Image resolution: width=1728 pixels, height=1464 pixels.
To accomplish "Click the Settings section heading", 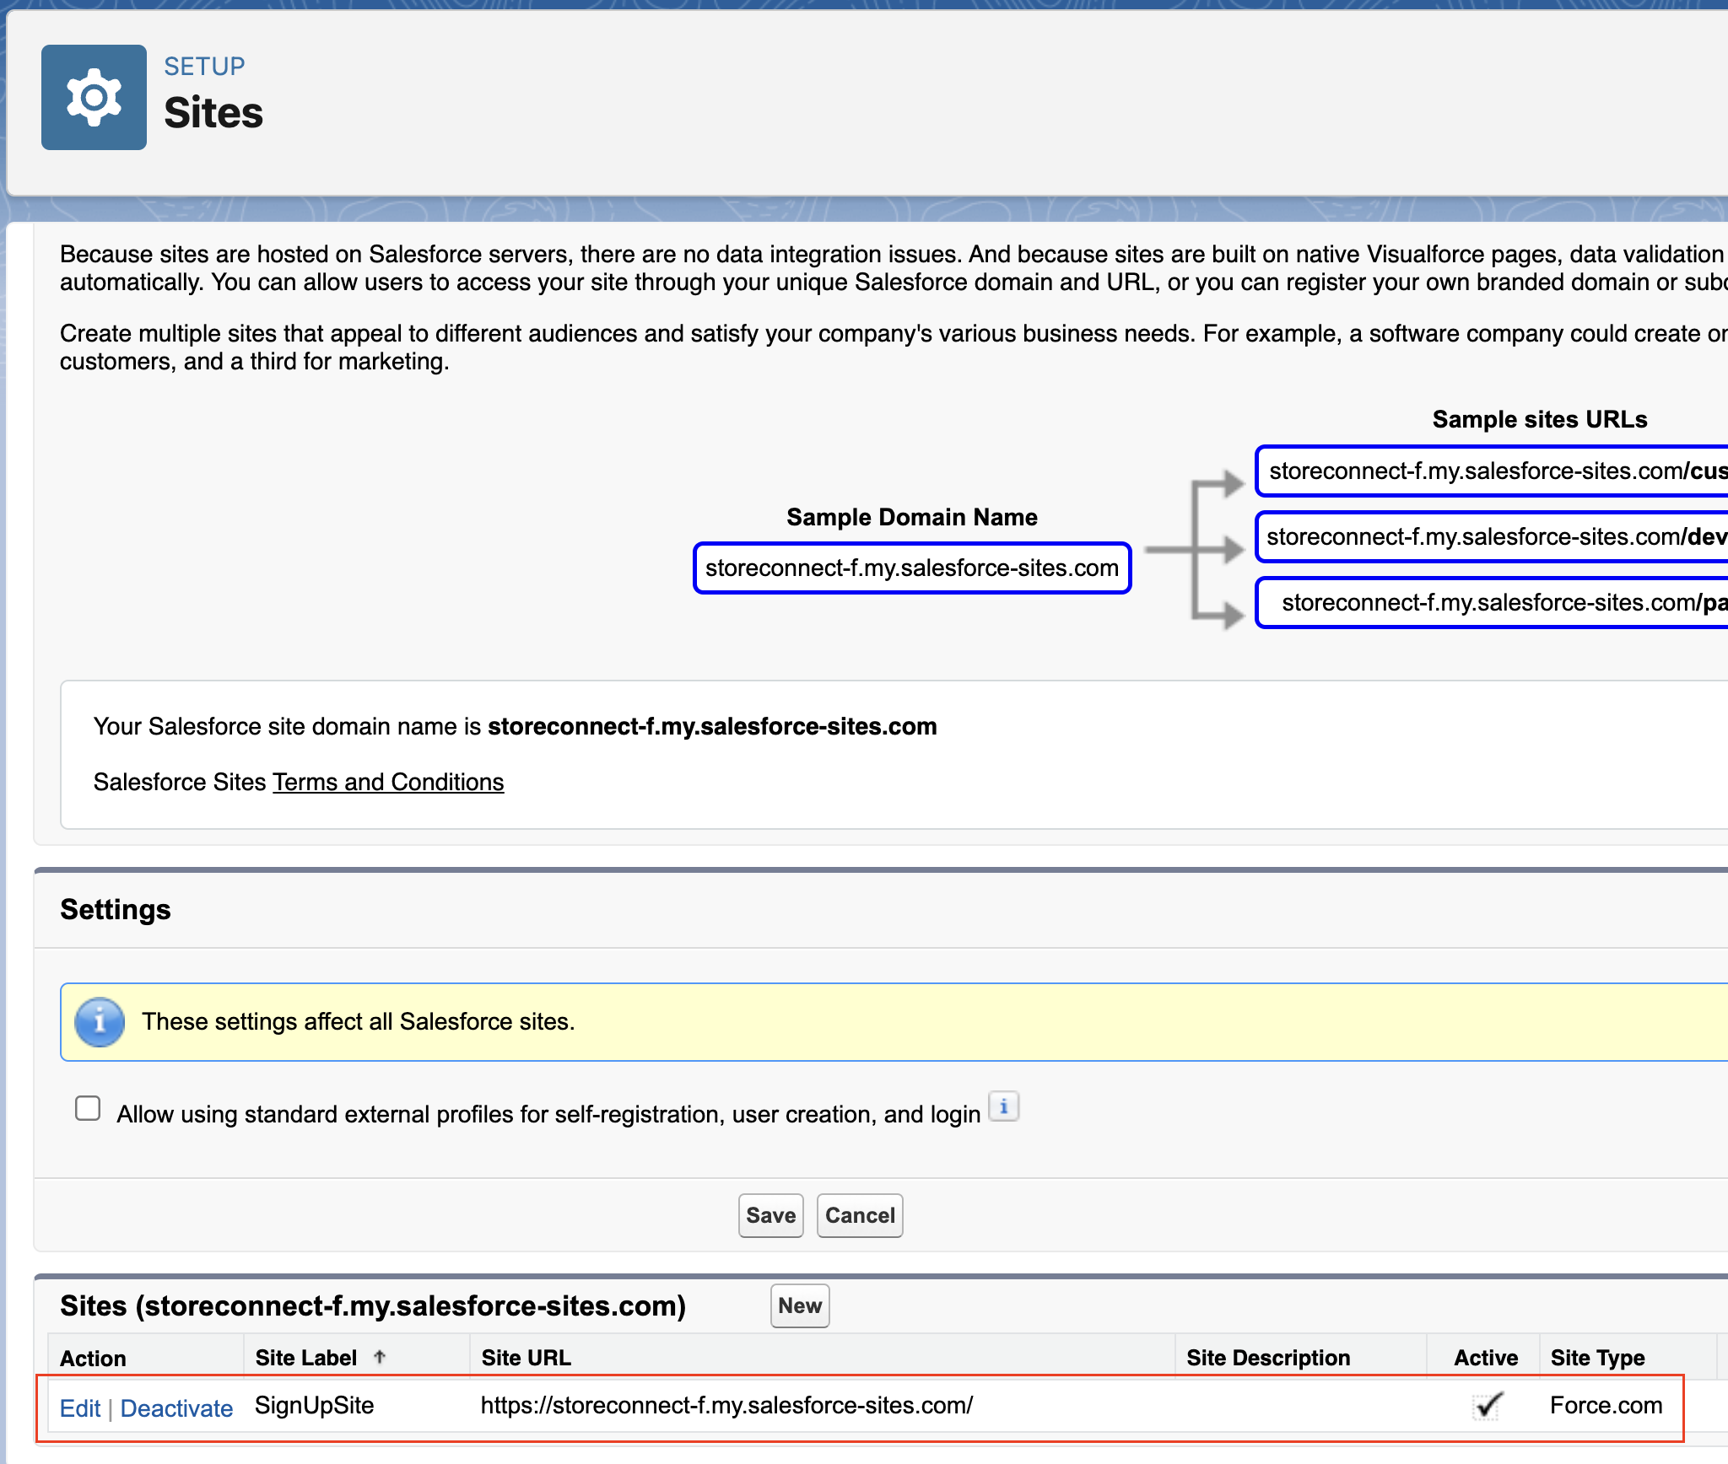I will [116, 909].
